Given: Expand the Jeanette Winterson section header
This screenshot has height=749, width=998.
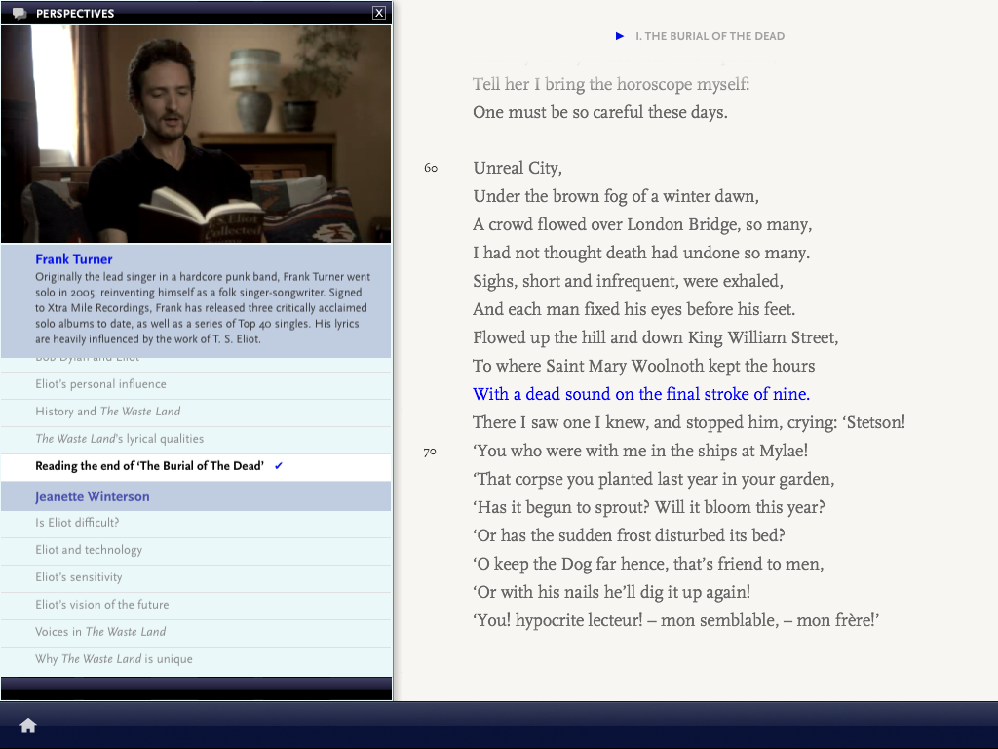Looking at the screenshot, I should coord(93,496).
